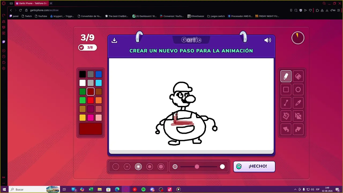
Task: Pick the hot pink color swatch
Action: click(x=91, y=118)
